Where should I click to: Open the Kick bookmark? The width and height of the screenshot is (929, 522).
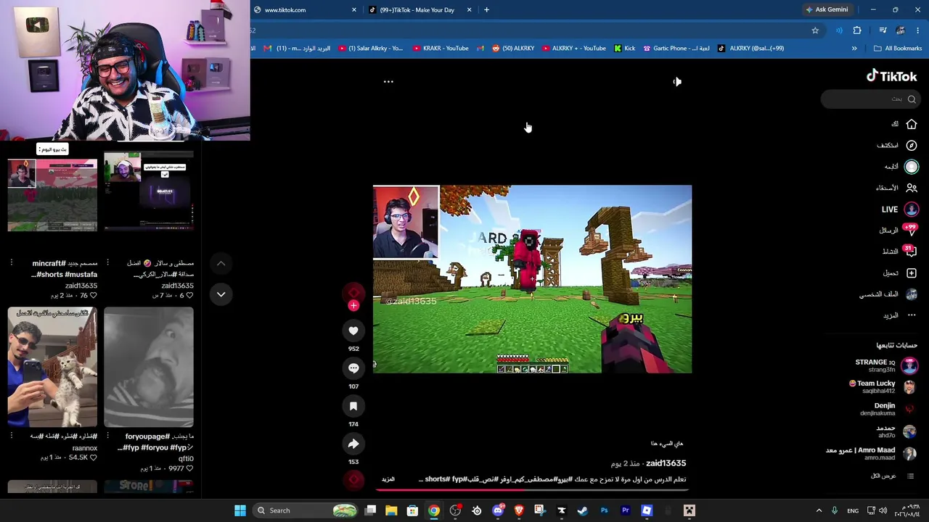[x=624, y=49]
